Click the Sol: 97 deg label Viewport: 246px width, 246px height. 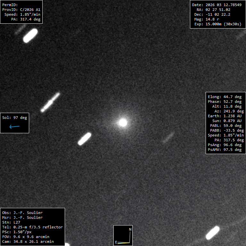pyautogui.click(x=14, y=118)
